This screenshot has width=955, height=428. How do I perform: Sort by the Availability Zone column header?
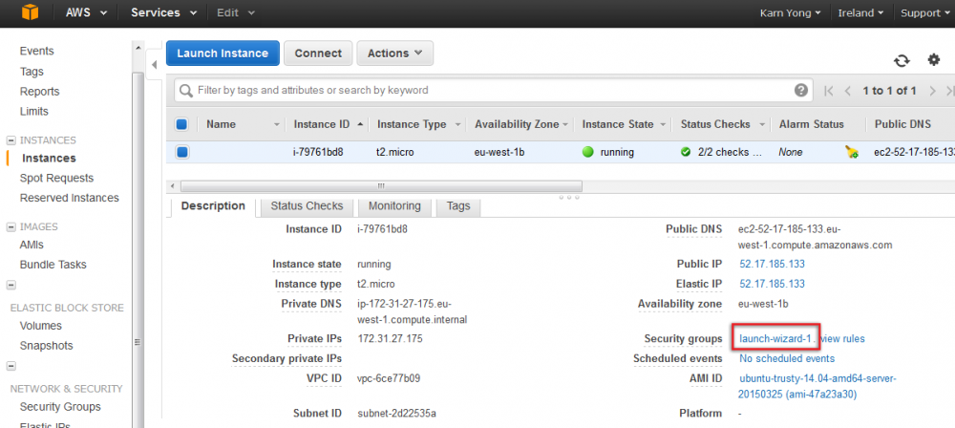517,124
